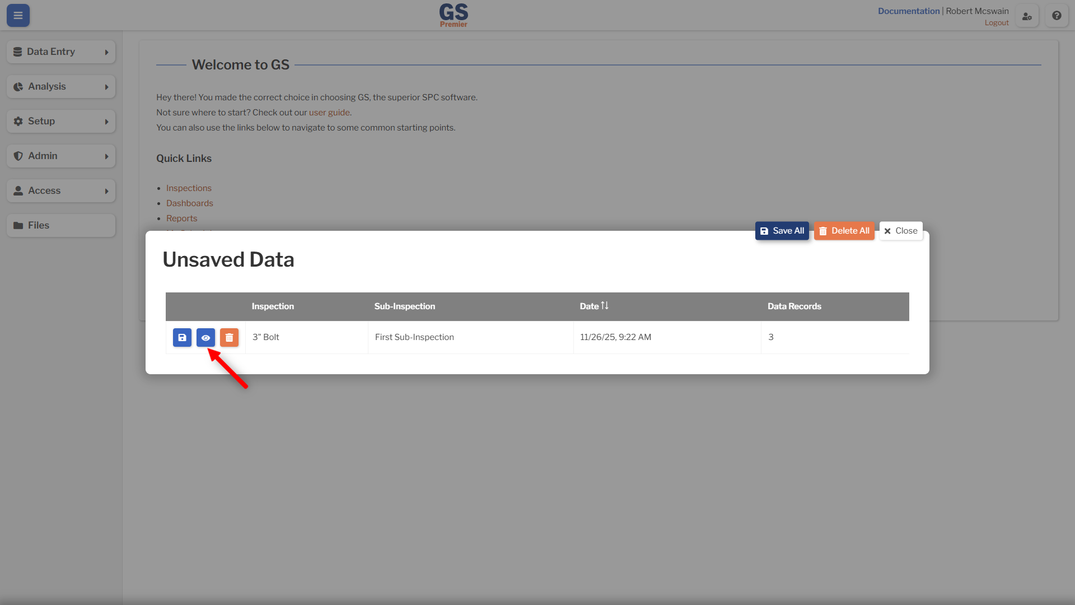Click the Unsaved Data heading
Viewport: 1075px width, 605px height.
coord(228,259)
